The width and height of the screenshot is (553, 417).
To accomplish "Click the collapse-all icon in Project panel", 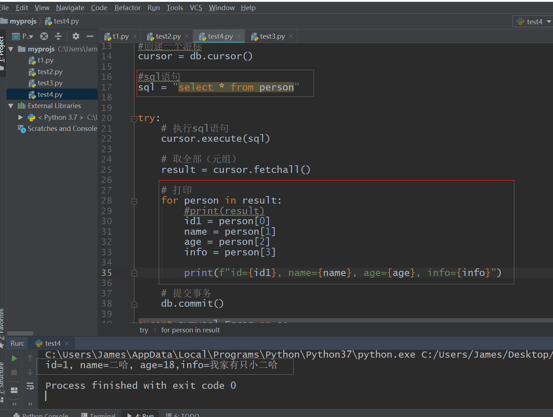I will click(x=58, y=36).
